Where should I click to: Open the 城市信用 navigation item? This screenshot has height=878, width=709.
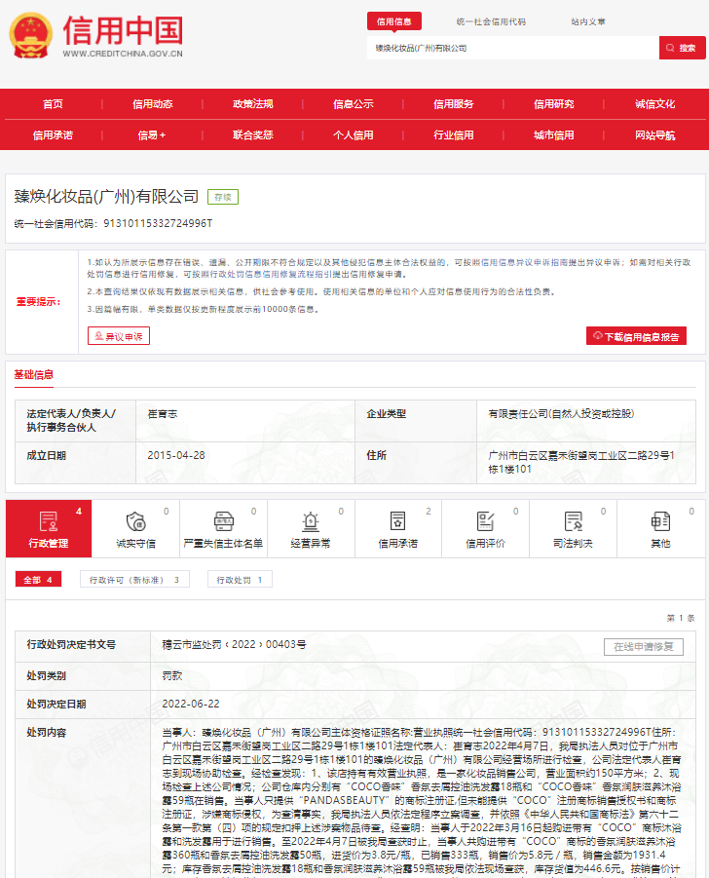pyautogui.click(x=553, y=135)
